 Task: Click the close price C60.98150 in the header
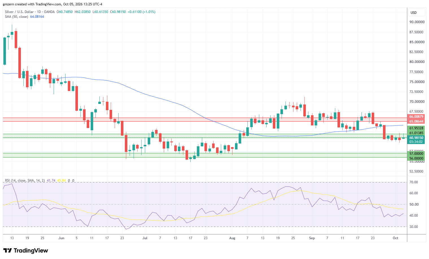pyautogui.click(x=118, y=12)
